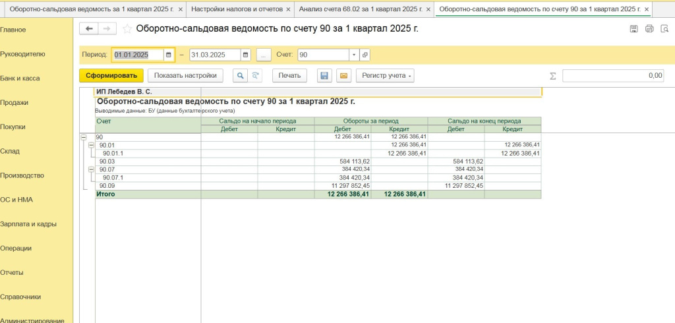Click sigma sum icon

(553, 76)
